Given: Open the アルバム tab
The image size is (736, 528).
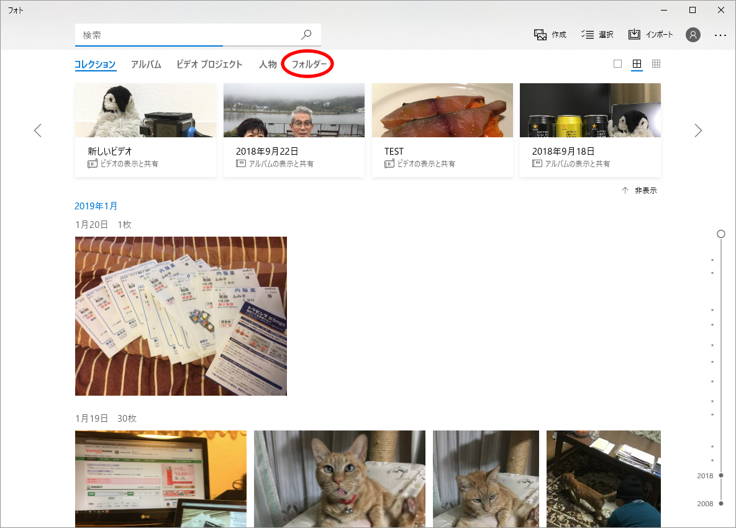Looking at the screenshot, I should click(x=146, y=65).
